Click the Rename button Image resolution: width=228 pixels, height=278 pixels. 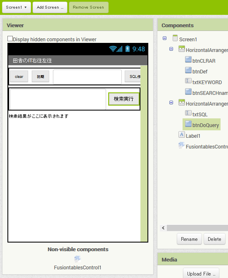point(189,239)
